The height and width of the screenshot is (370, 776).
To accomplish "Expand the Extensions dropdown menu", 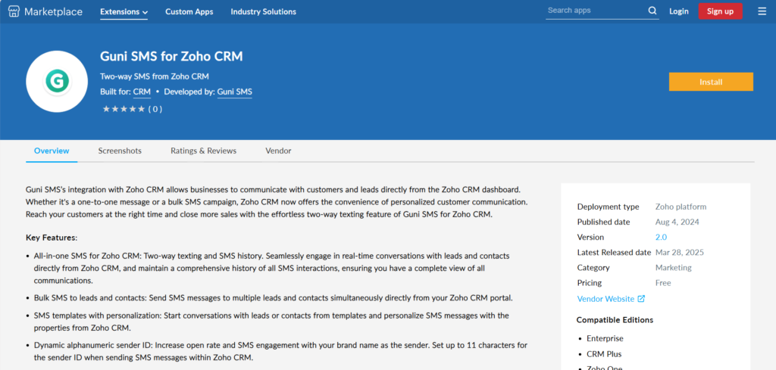I will pyautogui.click(x=124, y=12).
